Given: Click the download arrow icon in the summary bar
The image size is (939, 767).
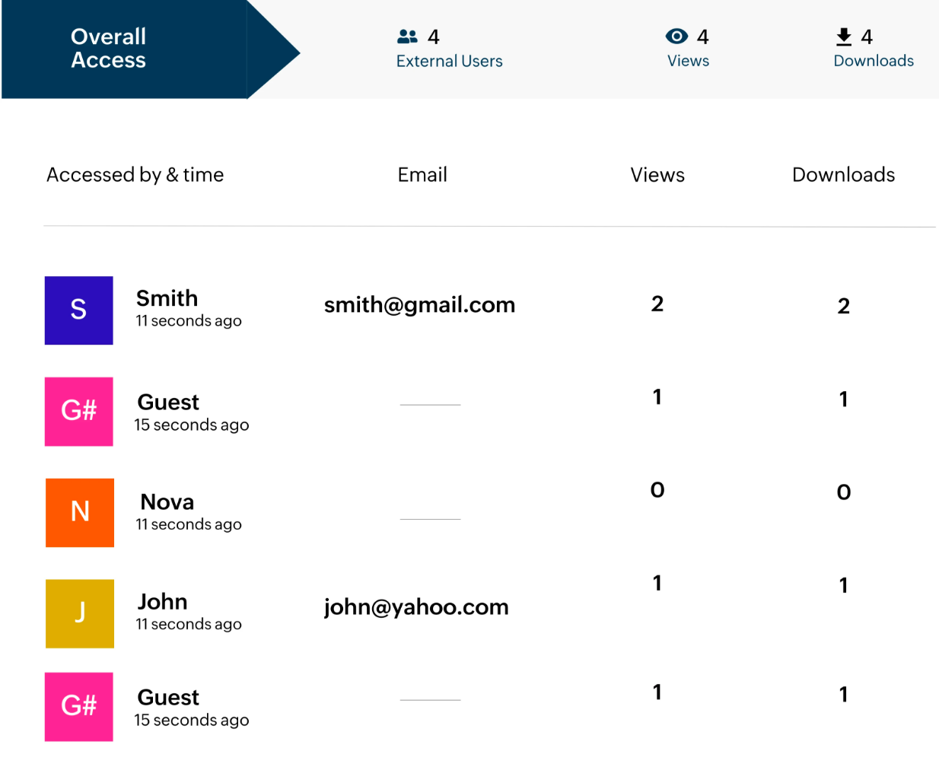Looking at the screenshot, I should coord(843,37).
